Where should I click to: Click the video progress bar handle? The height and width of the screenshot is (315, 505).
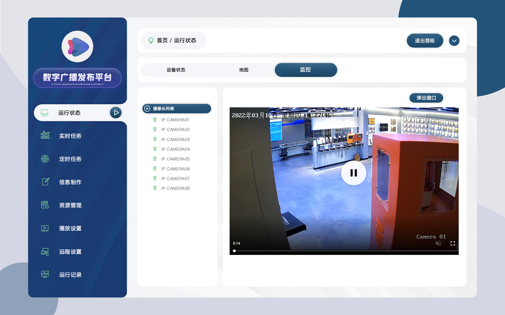pyautogui.click(x=234, y=251)
